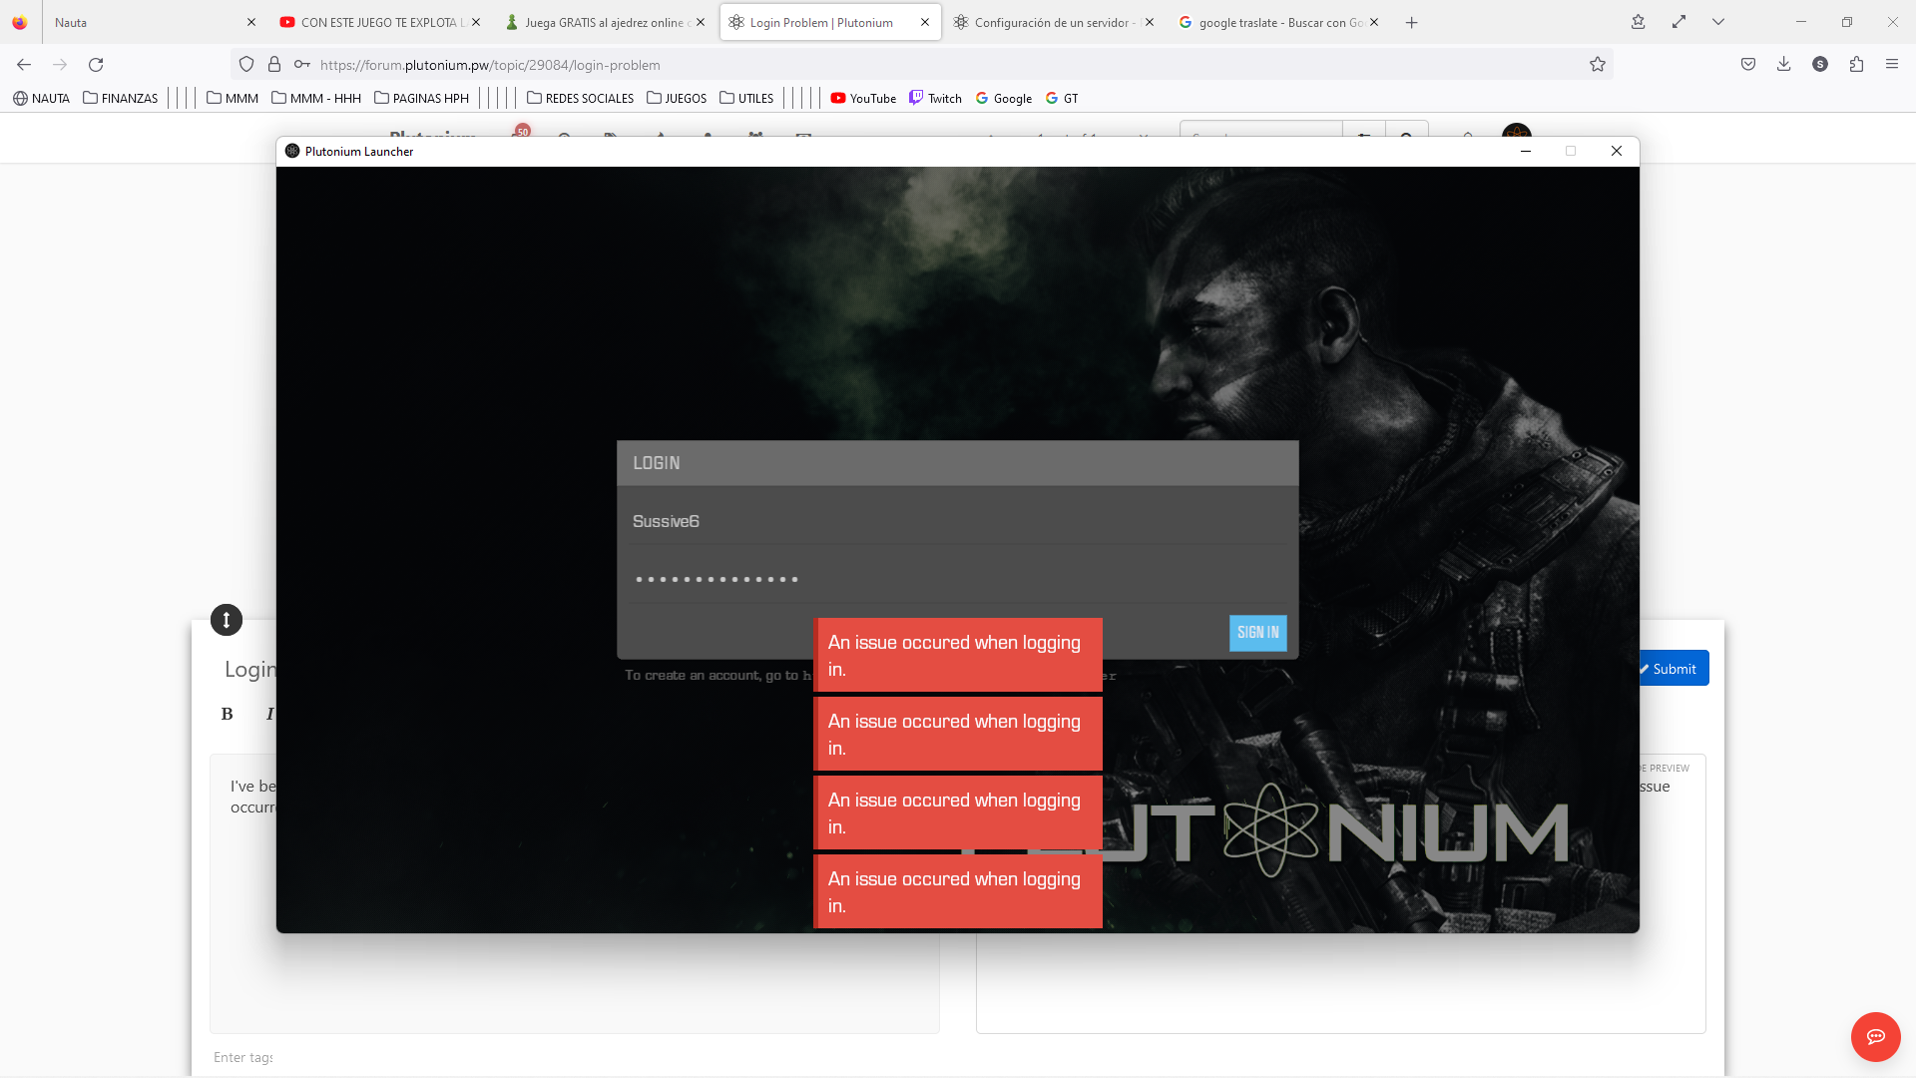1916x1078 pixels.
Task: Toggle bold formatting in forum composer
Action: (227, 714)
